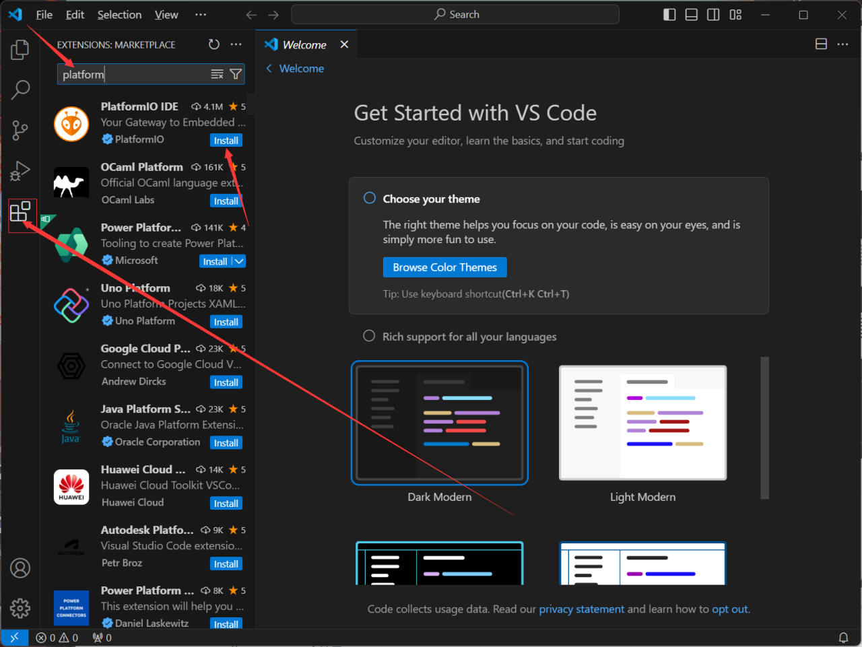This screenshot has height=647, width=862.
Task: Open the Huawei Cloud extension logo
Action: pyautogui.click(x=71, y=487)
